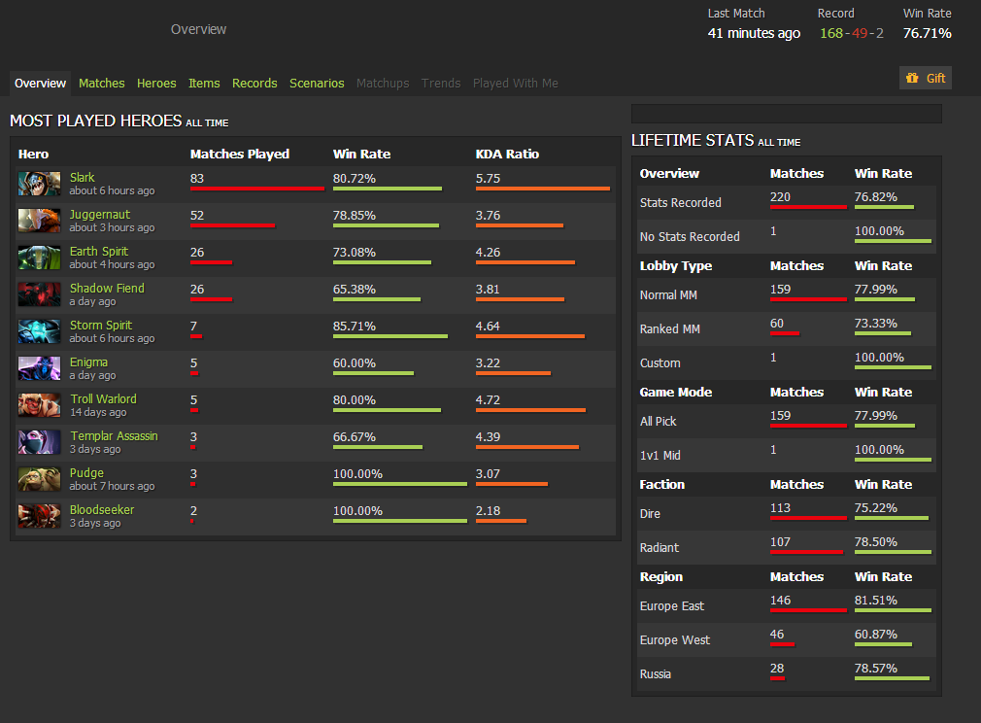Viewport: 981px width, 723px height.
Task: Select the Bloodseeker hero portrait icon
Action: click(39, 516)
